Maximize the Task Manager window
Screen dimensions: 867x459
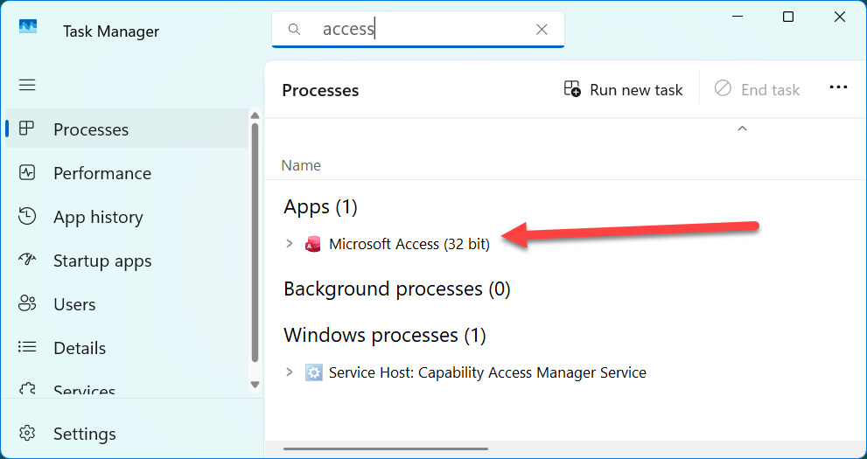coord(788,17)
